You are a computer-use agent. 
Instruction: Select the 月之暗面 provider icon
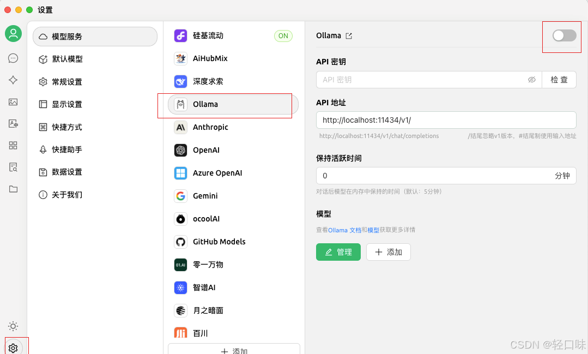[181, 310]
